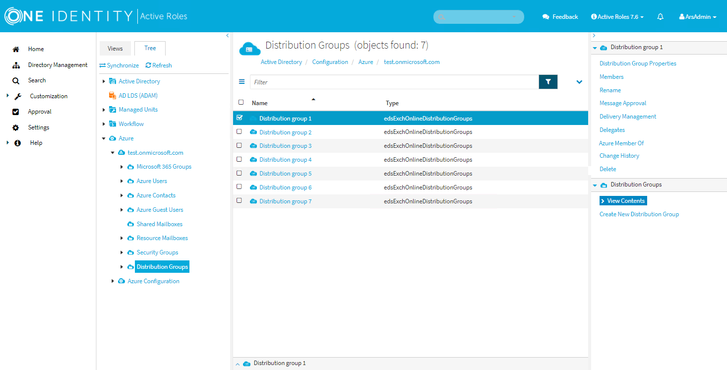Click into the Filter input field

coord(394,82)
